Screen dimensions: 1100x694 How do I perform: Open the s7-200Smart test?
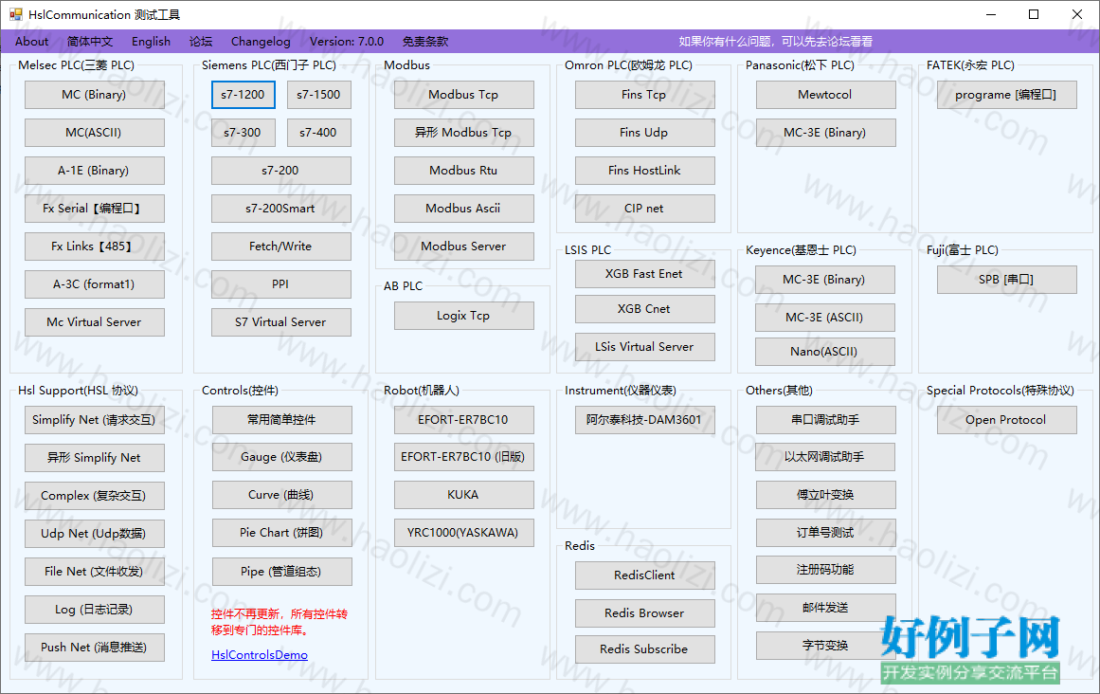281,209
